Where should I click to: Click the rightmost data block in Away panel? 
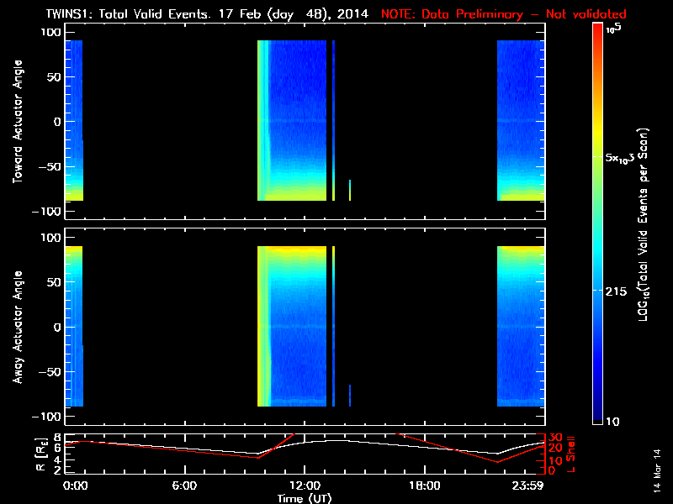tap(521, 327)
